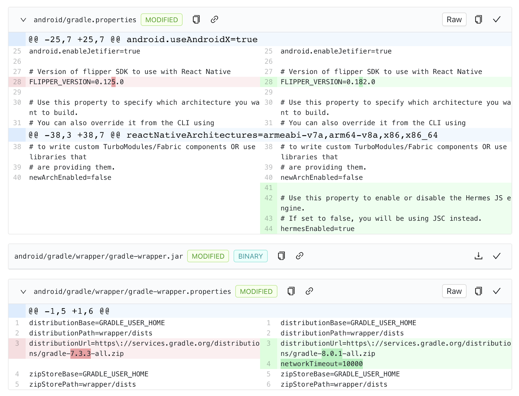The height and width of the screenshot is (396, 519).
Task: Copy path of gradle-wrapper.properties file
Action: (291, 291)
